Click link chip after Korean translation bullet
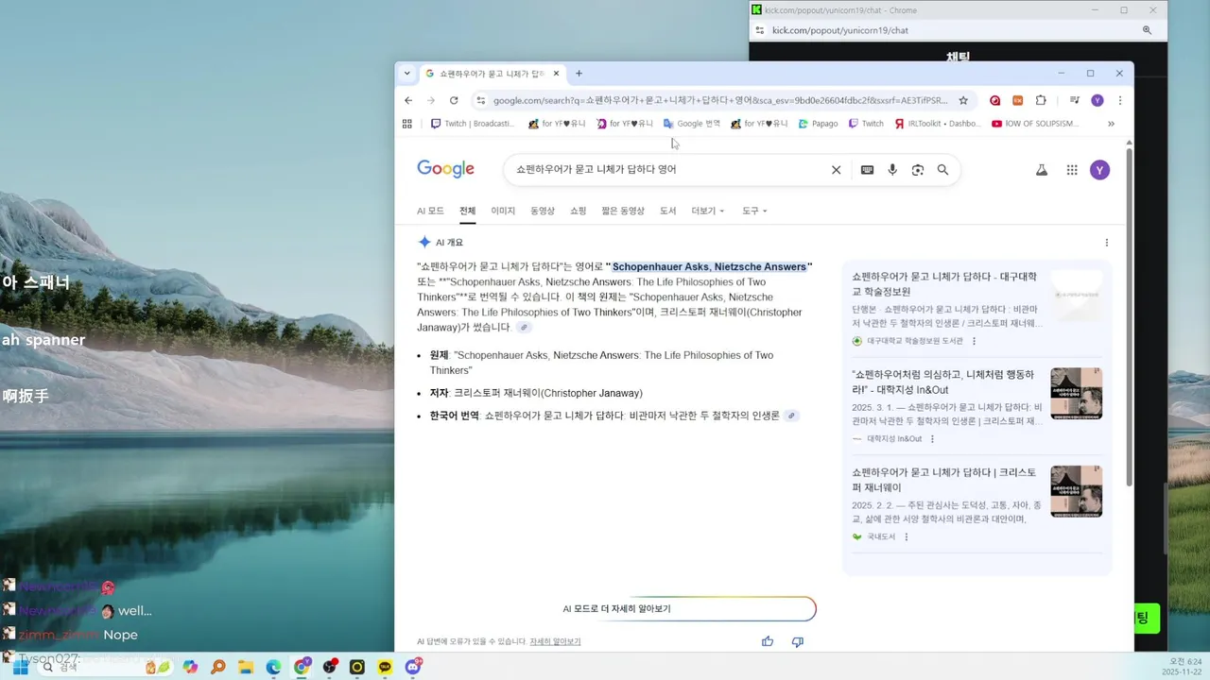Viewport: 1210px width, 680px height. pyautogui.click(x=792, y=416)
